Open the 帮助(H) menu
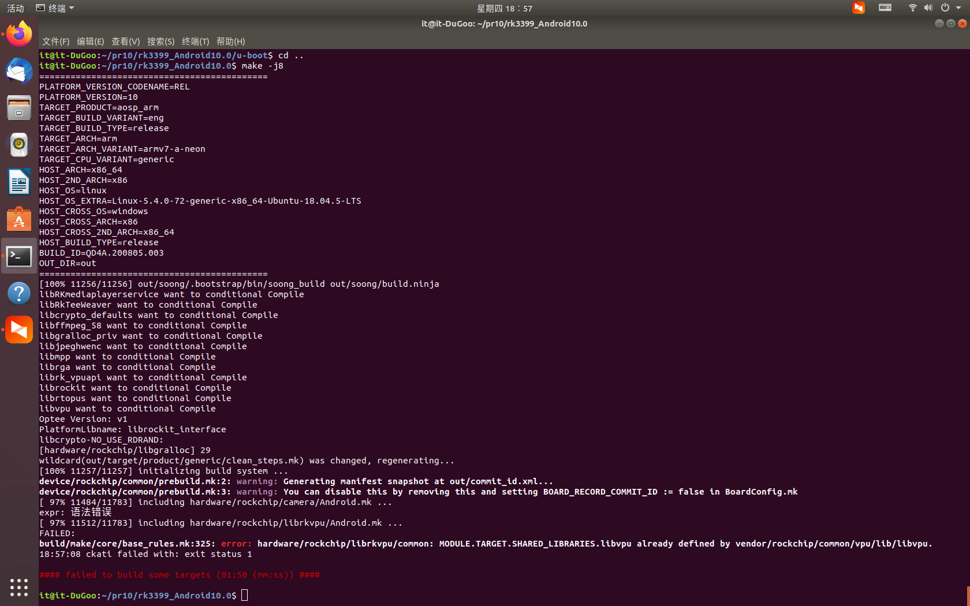Viewport: 970px width, 606px height. [230, 42]
